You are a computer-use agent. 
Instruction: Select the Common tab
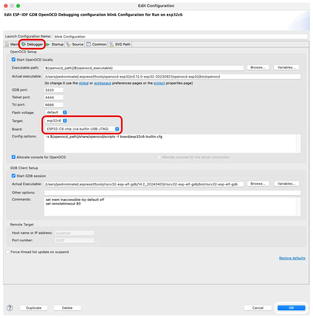click(x=97, y=44)
